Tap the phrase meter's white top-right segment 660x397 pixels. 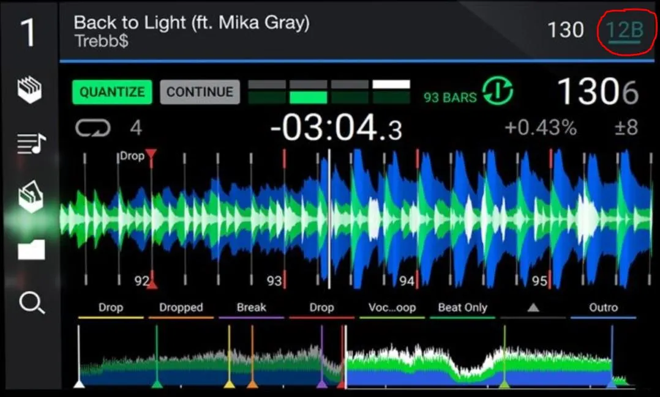point(391,84)
